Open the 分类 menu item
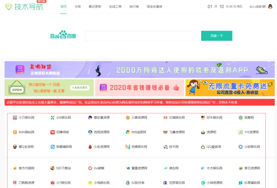 click(78, 7)
